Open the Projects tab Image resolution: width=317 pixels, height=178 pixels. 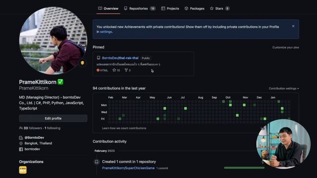pyautogui.click(x=170, y=8)
